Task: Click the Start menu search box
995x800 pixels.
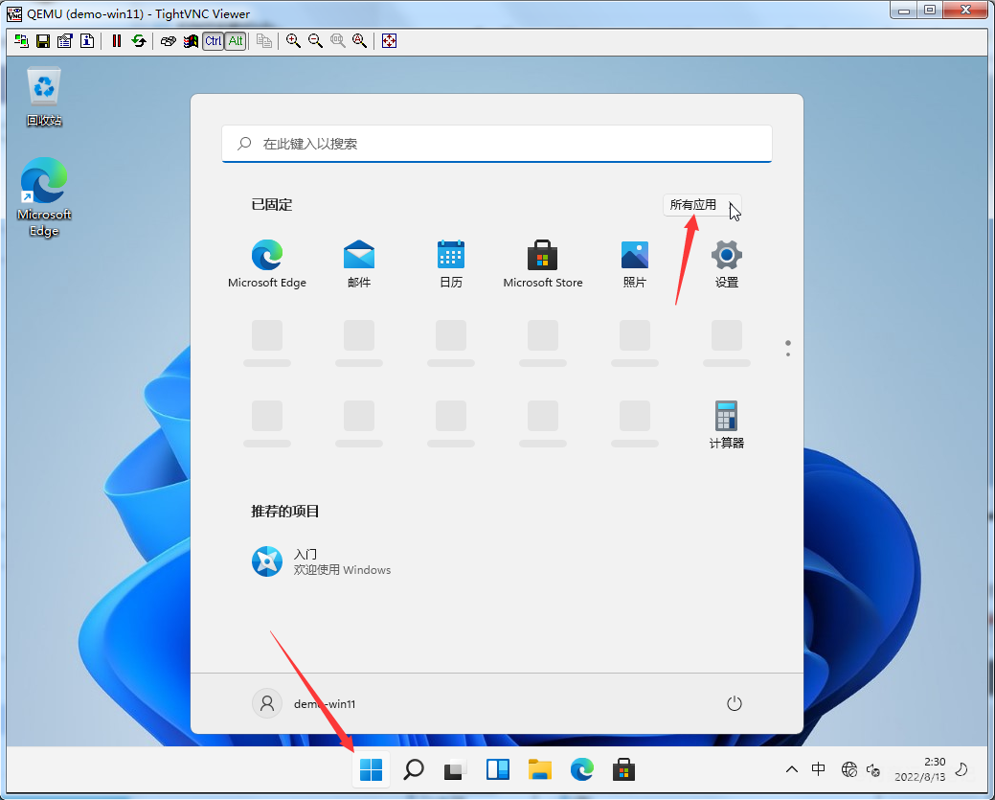Action: (x=496, y=144)
